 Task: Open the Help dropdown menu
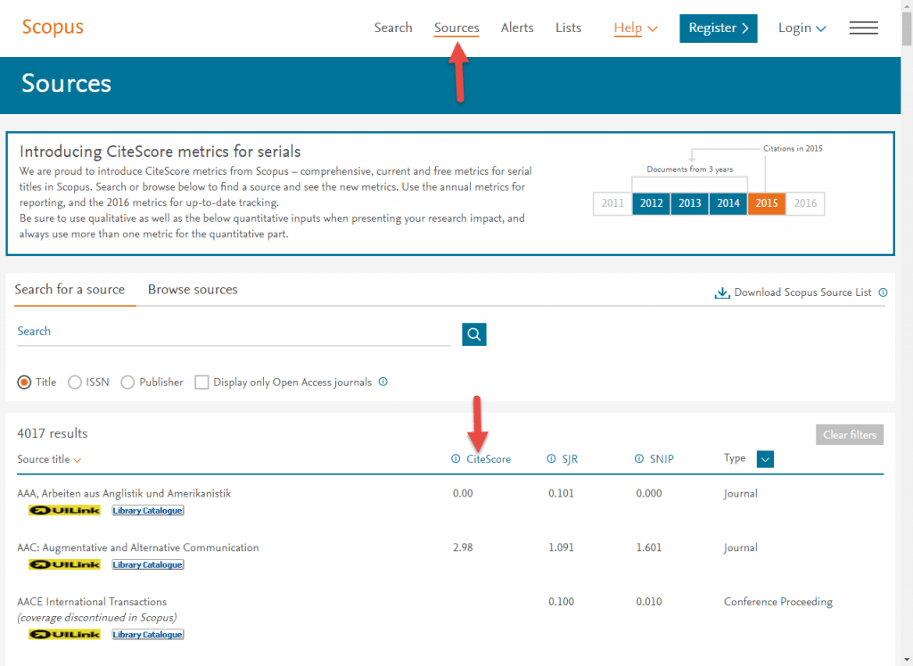(636, 28)
